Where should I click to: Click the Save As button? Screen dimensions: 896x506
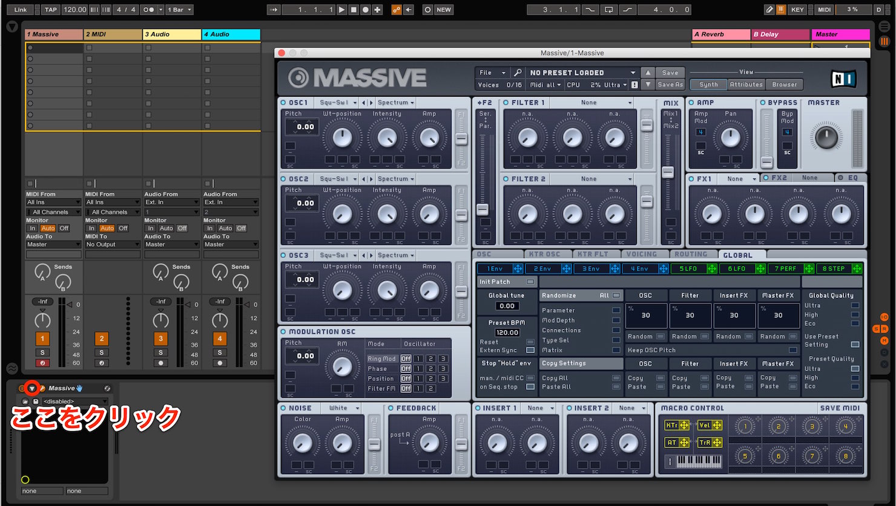pos(670,85)
